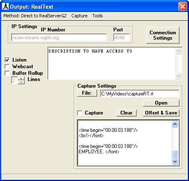Enable the Buffer Rollup checkbox
The height and width of the screenshot is (181, 189).
(x=7, y=73)
